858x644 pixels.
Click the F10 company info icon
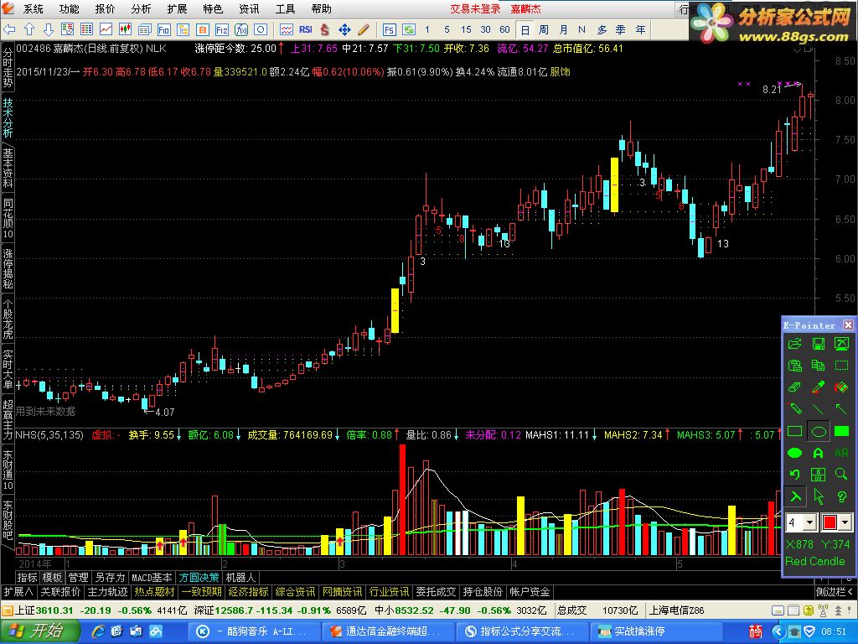[163, 29]
